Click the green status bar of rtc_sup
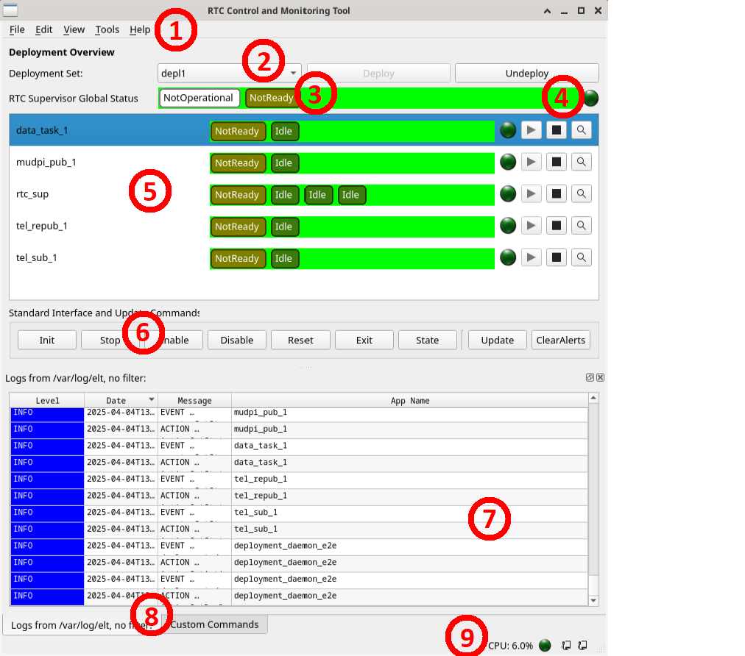Image resolution: width=745 pixels, height=656 pixels. click(427, 194)
